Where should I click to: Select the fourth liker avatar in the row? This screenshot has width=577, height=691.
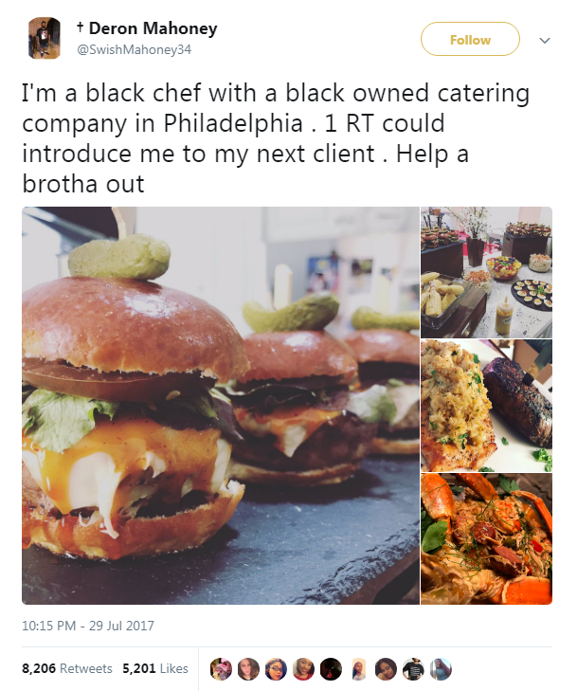pyautogui.click(x=303, y=669)
